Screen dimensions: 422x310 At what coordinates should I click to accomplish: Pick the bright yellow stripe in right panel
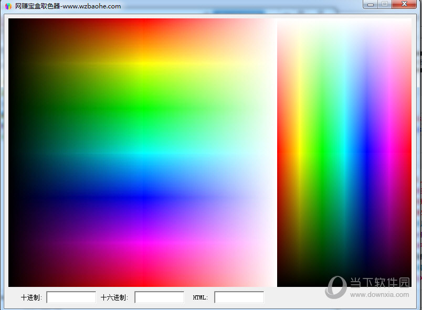(x=299, y=153)
